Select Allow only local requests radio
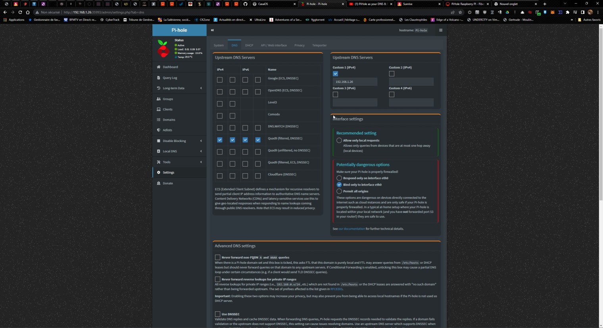The width and height of the screenshot is (603, 328). (x=339, y=140)
